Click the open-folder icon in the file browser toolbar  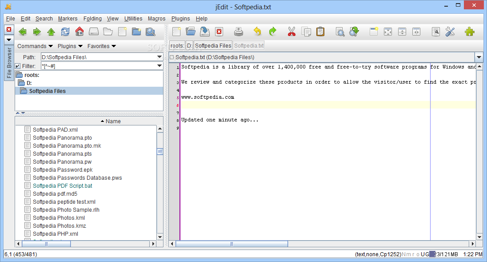pos(108,32)
